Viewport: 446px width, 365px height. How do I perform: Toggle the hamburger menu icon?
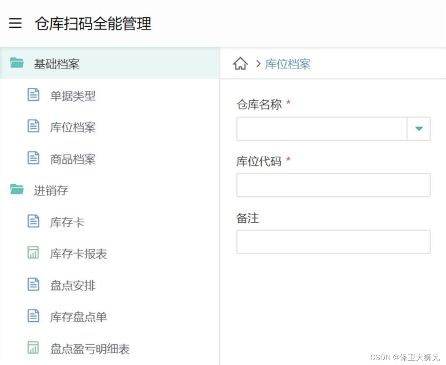coord(15,23)
